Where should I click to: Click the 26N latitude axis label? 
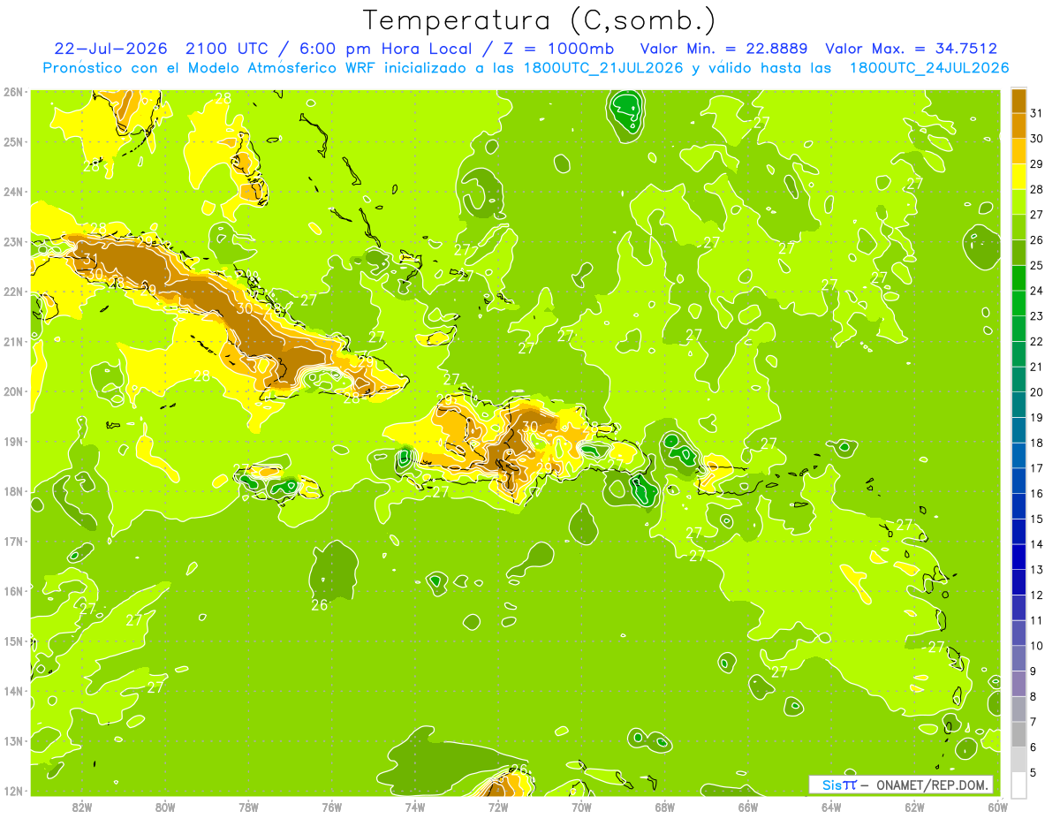12,92
